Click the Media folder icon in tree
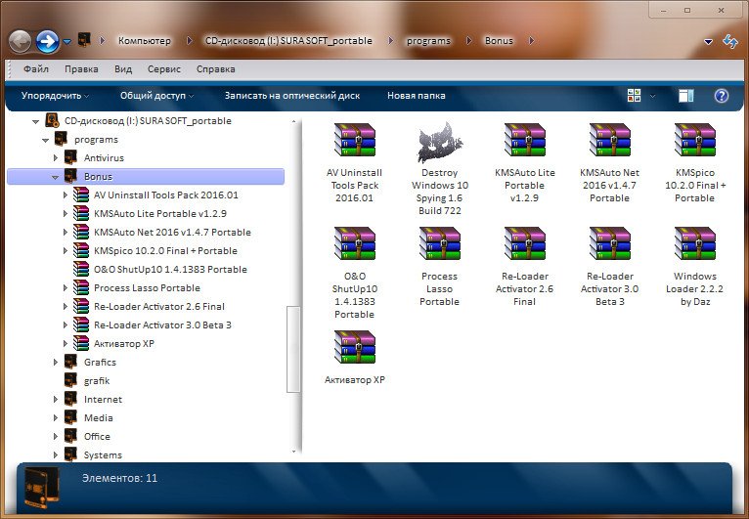This screenshot has width=749, height=519. click(x=70, y=417)
